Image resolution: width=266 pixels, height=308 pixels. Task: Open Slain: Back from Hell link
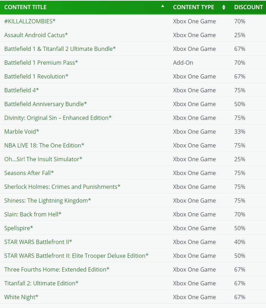coord(33,214)
